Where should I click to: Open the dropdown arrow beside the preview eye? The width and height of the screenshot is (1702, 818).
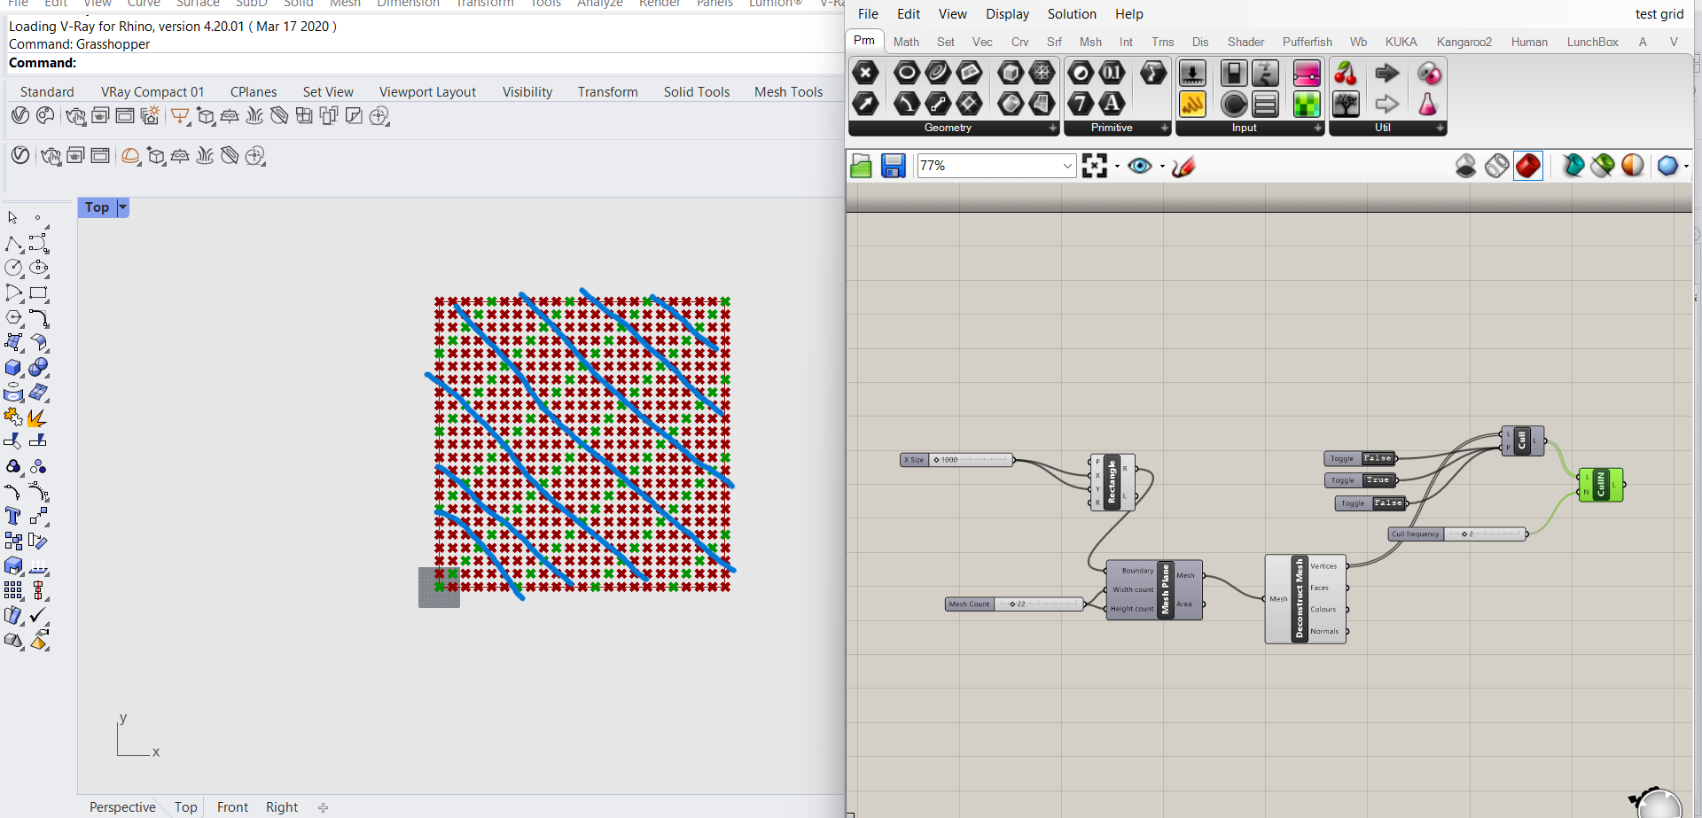pyautogui.click(x=1162, y=166)
